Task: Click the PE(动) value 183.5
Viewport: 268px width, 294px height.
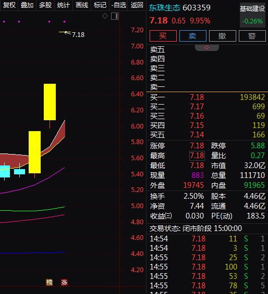Action: 255,216
